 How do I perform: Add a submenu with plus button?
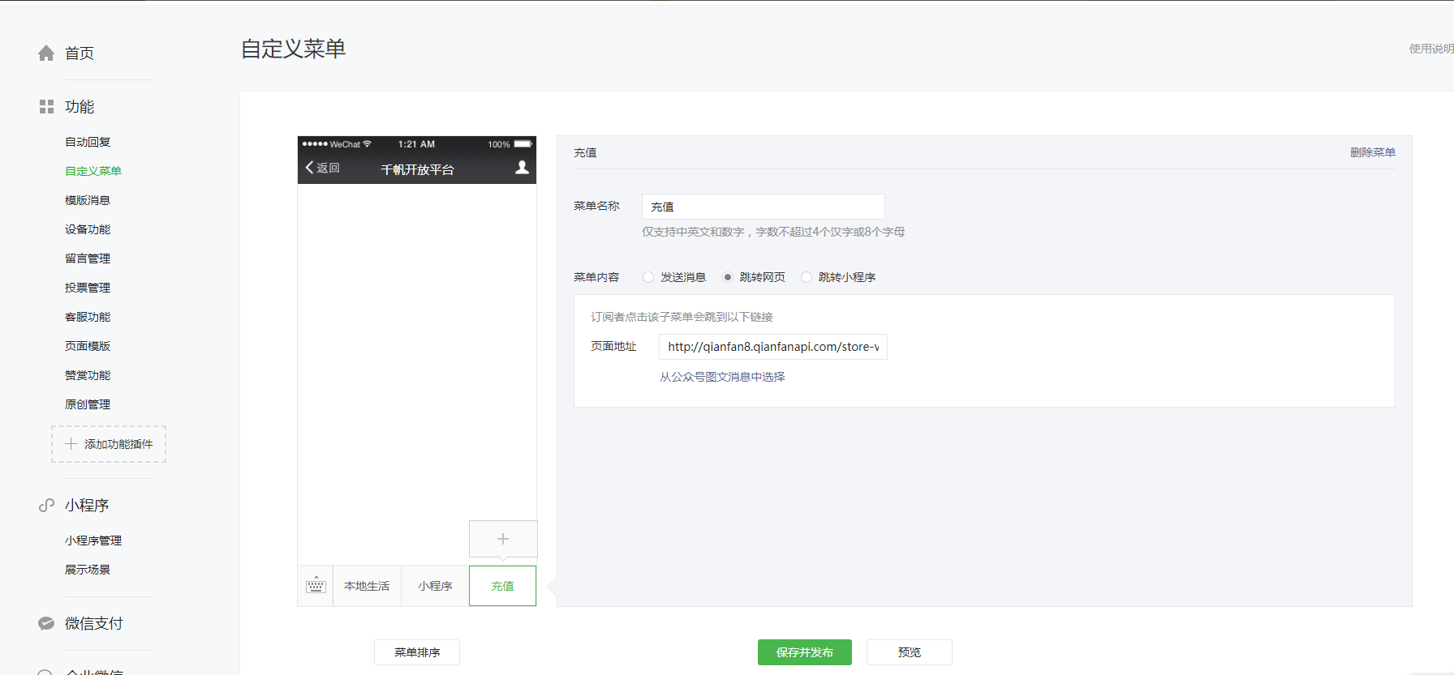(x=503, y=539)
